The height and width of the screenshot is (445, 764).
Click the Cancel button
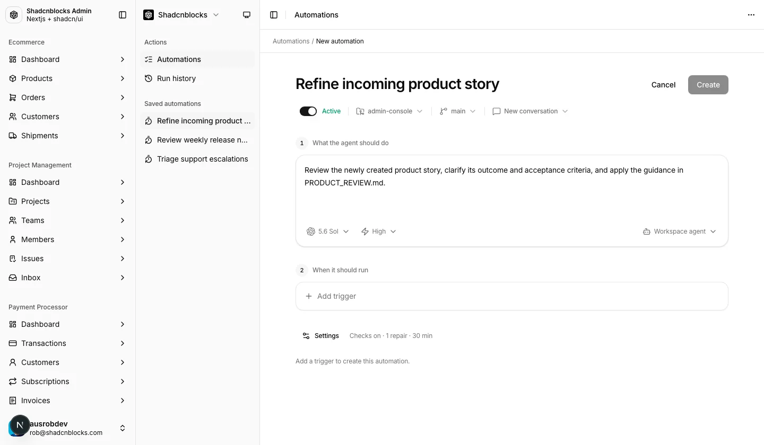pyautogui.click(x=663, y=85)
